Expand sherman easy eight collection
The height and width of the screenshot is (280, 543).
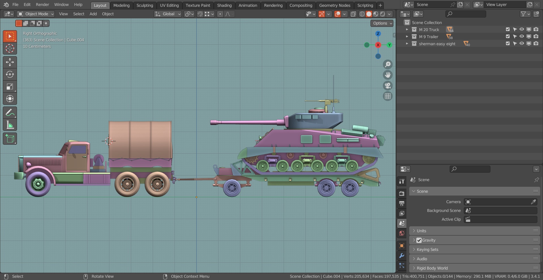(x=407, y=44)
